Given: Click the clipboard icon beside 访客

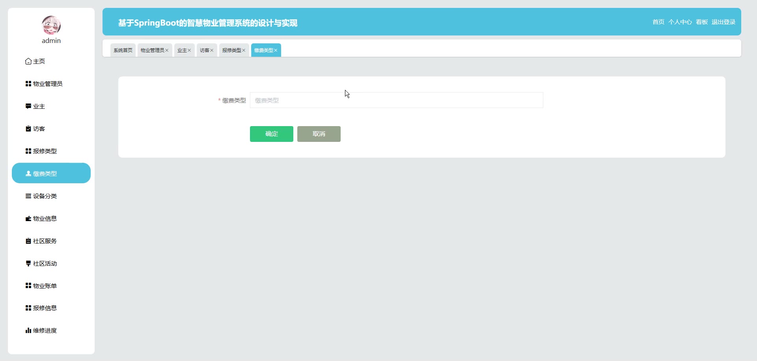Looking at the screenshot, I should tap(28, 129).
